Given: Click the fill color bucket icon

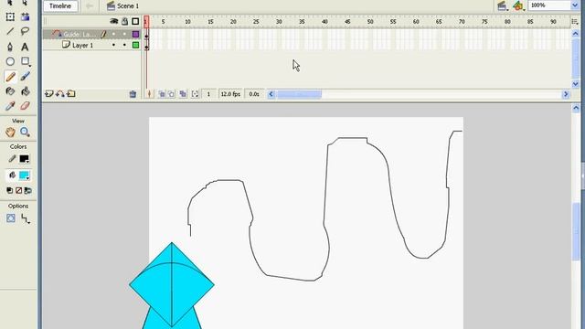Looking at the screenshot, I should (x=12, y=175).
